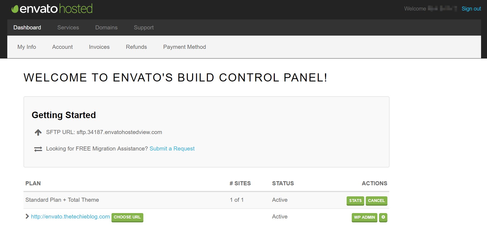487x243 pixels.
Task: Click the '1 of 1' sites value
Action: click(x=237, y=200)
